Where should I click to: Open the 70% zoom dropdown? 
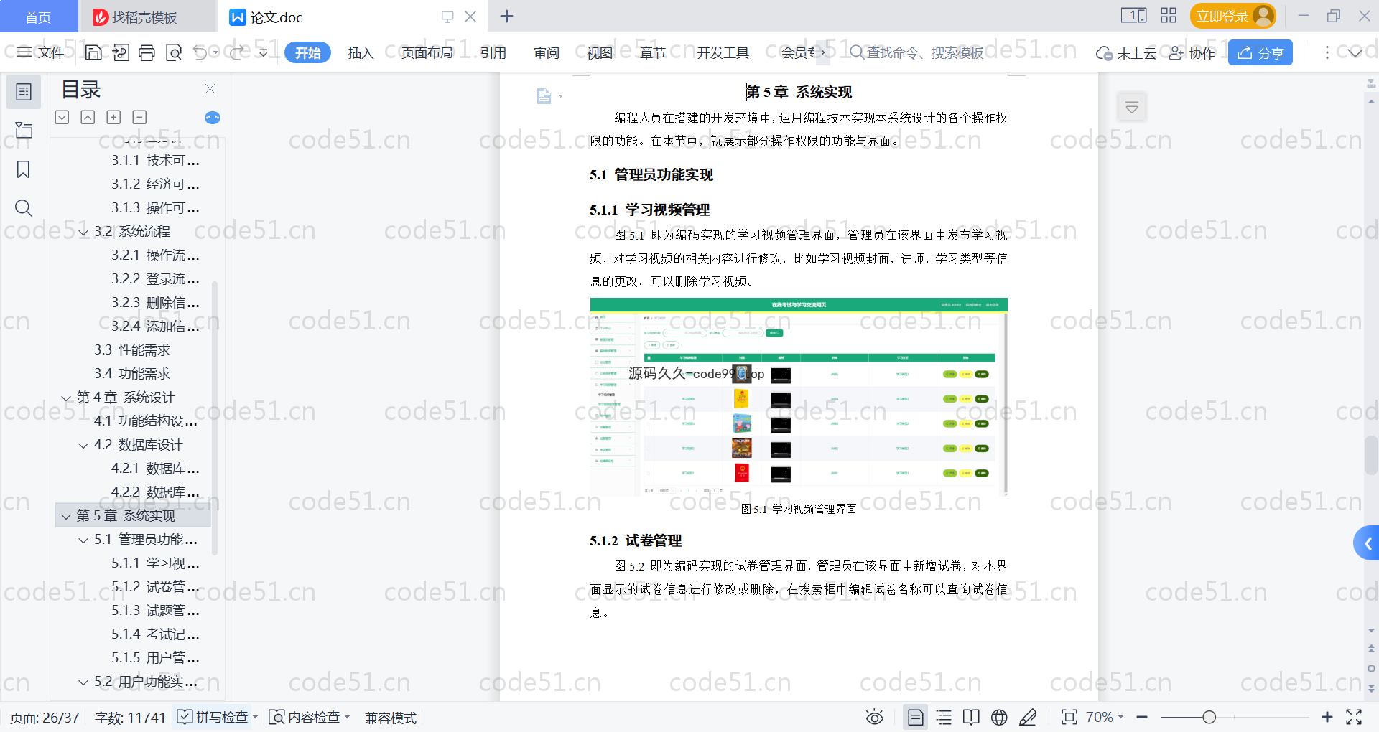coord(1104,717)
